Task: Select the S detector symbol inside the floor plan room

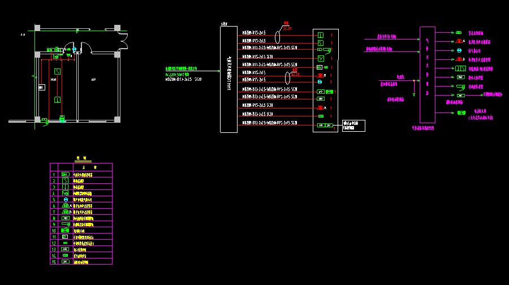Action: (x=58, y=71)
